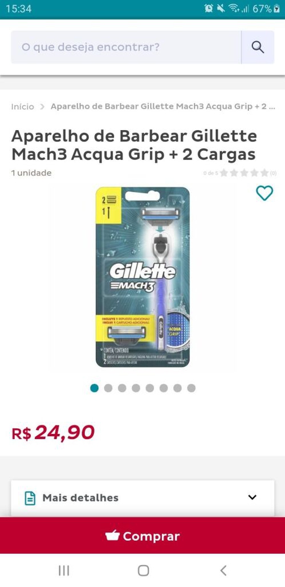Rate with the fifth star

point(264,173)
